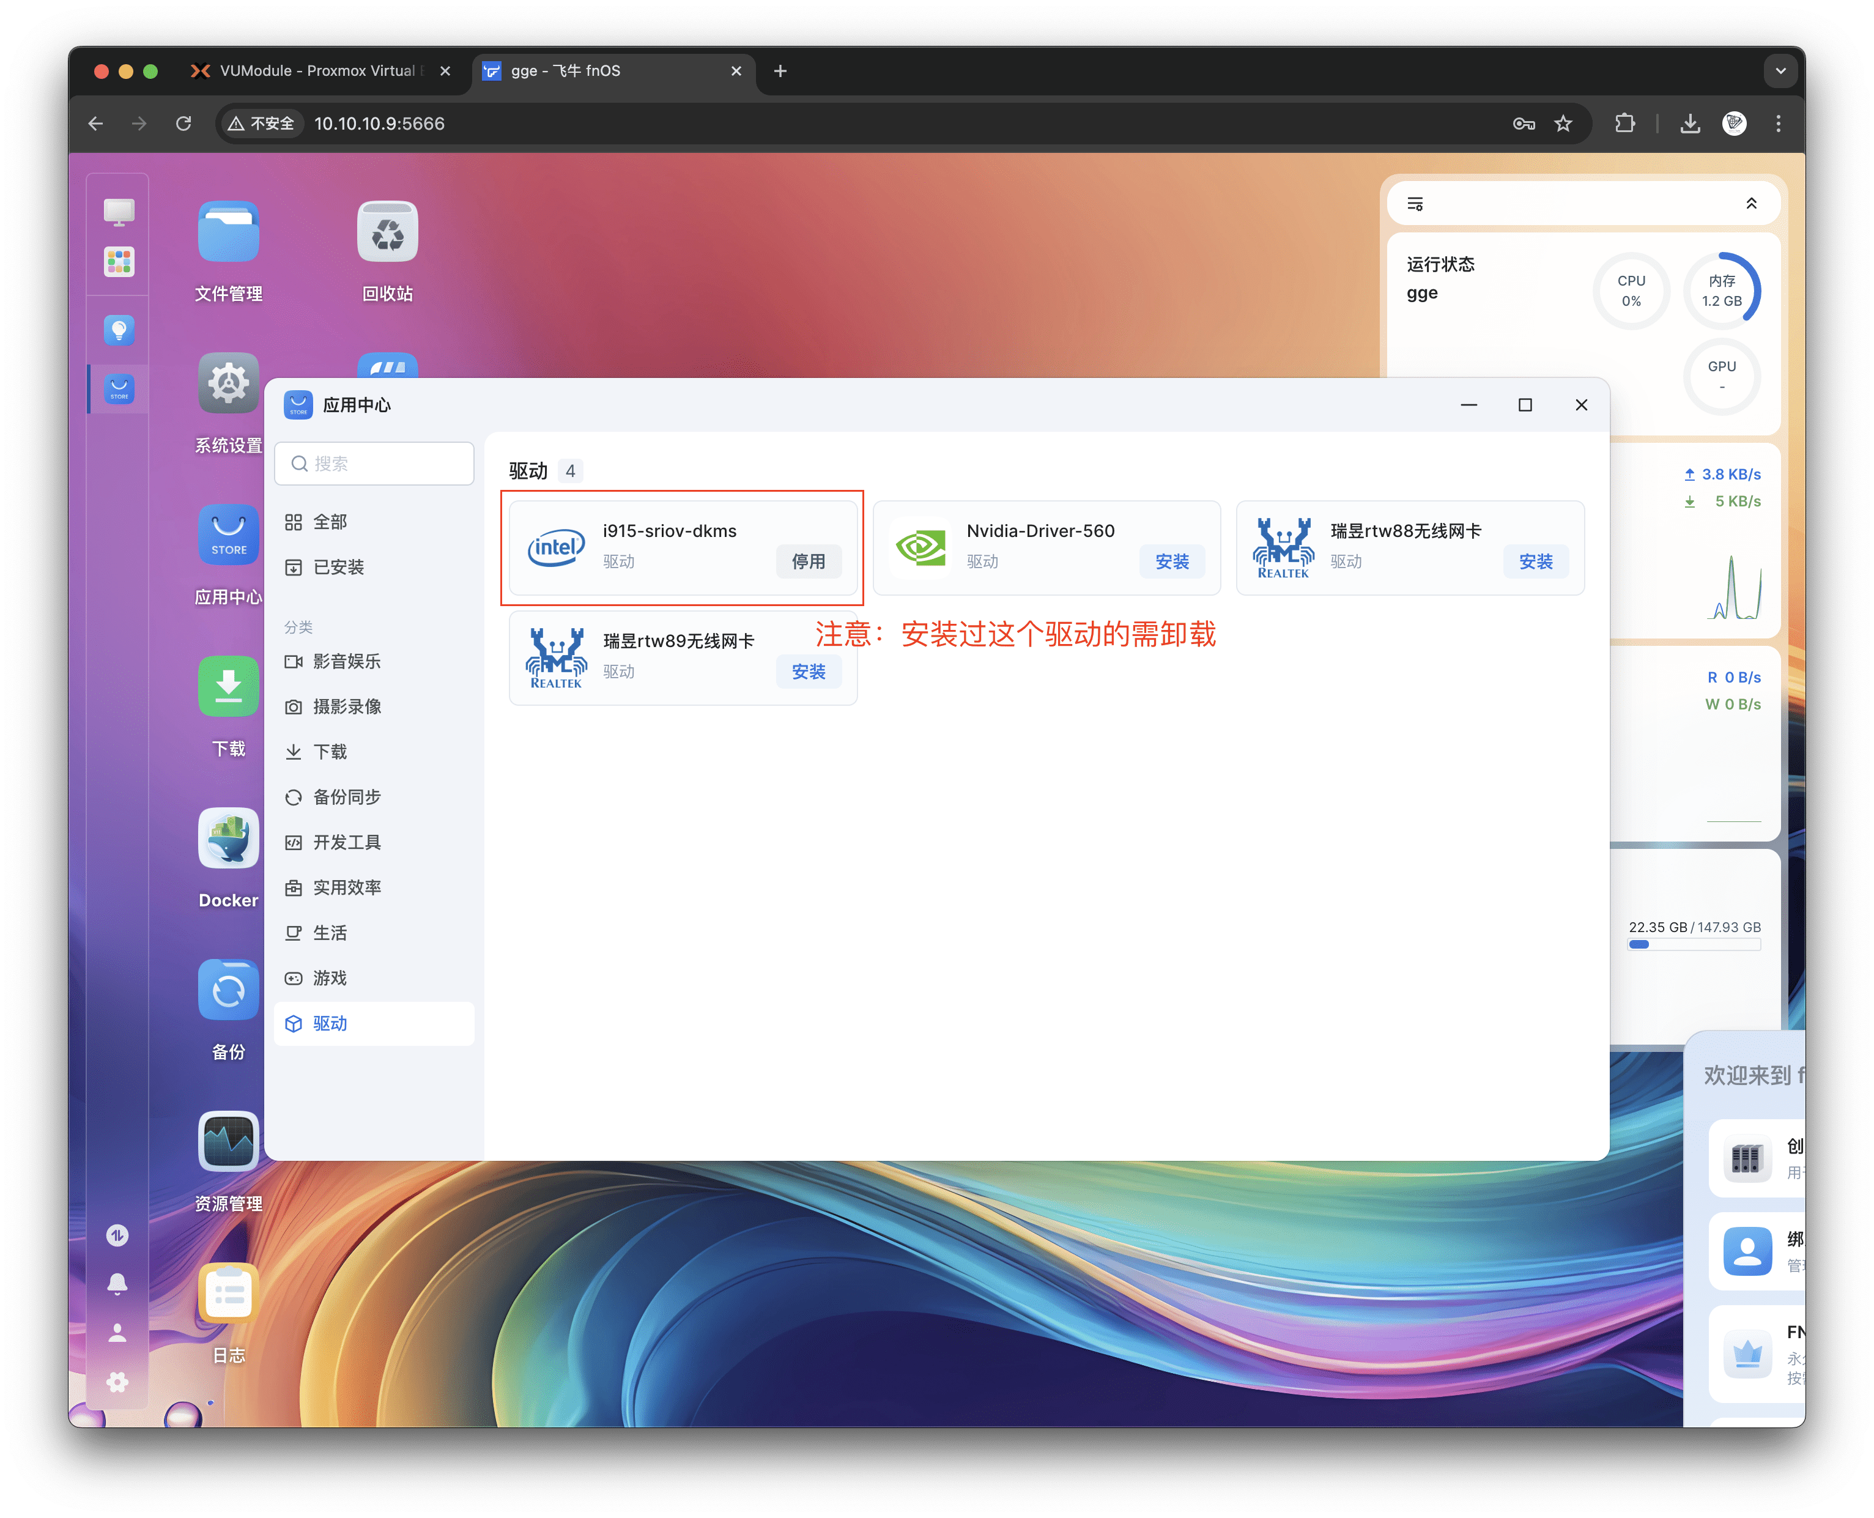The width and height of the screenshot is (1874, 1518).
Task: Click the widget panel settings icon
Action: (x=1415, y=204)
